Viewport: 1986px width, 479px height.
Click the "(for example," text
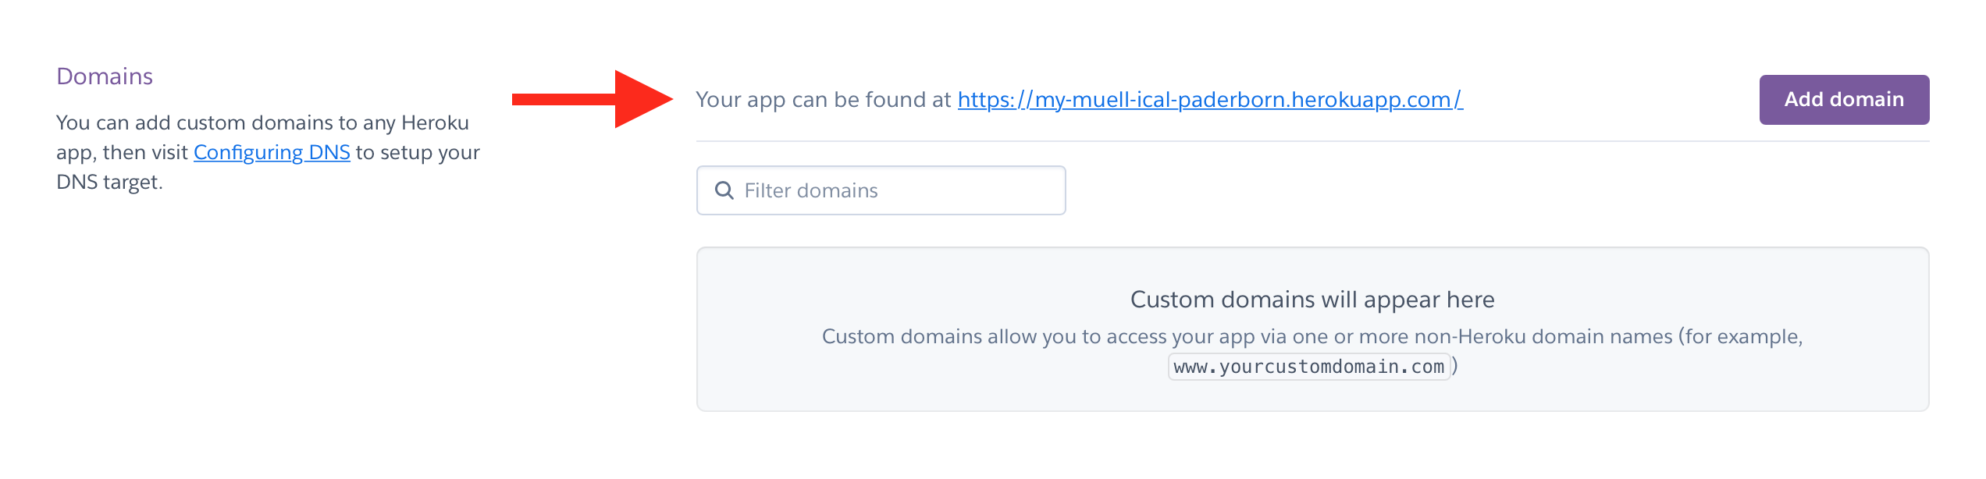1741,336
